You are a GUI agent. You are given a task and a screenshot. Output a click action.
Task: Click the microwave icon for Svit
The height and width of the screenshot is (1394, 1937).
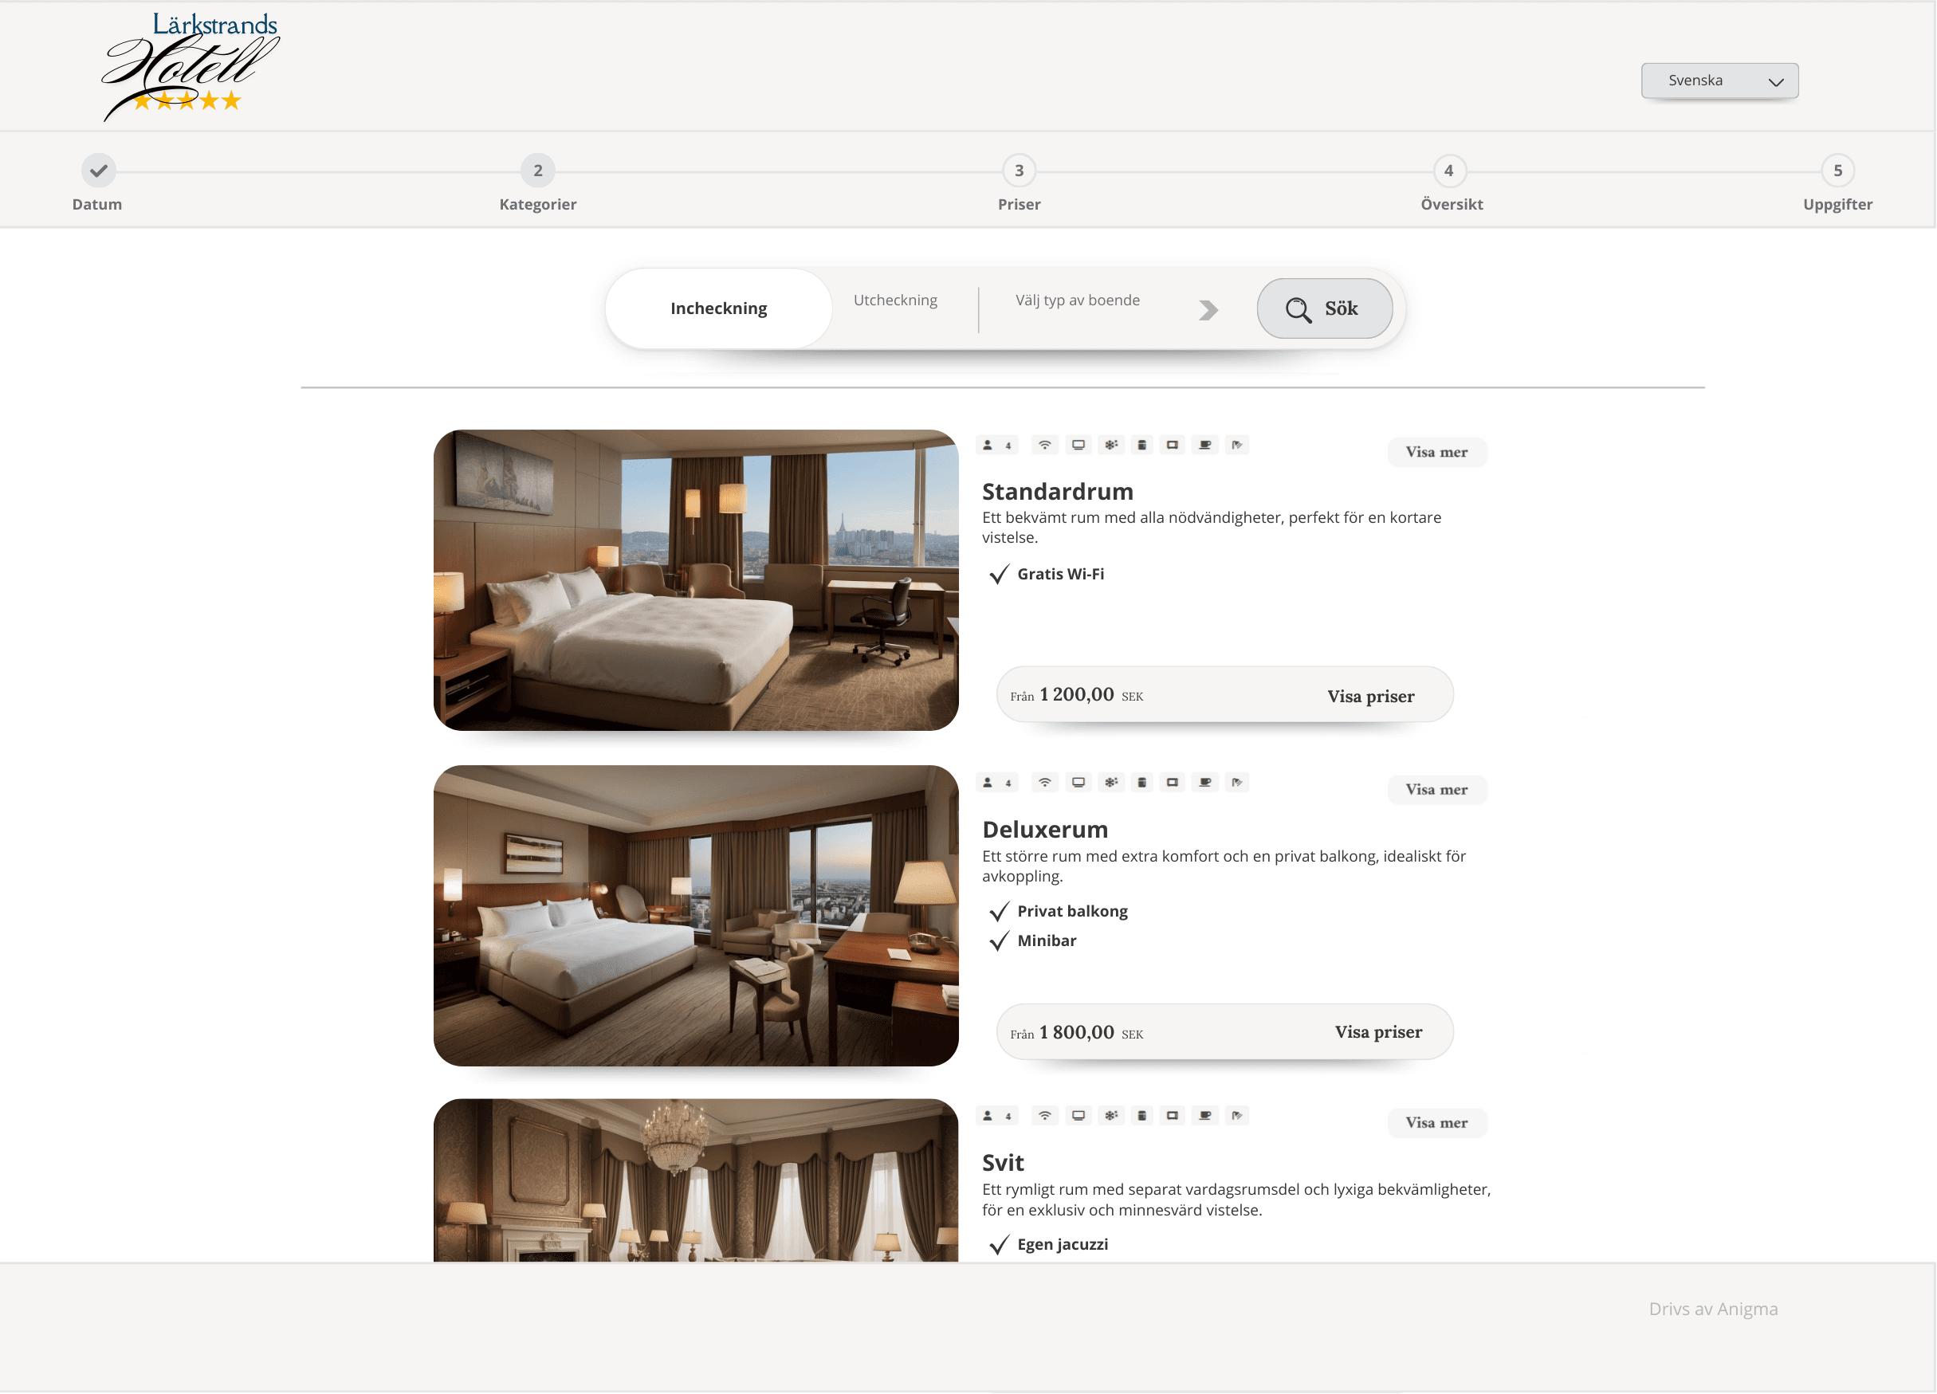tap(1173, 1116)
